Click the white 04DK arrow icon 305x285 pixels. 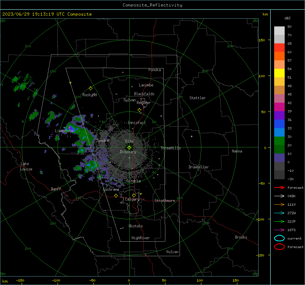[279, 196]
